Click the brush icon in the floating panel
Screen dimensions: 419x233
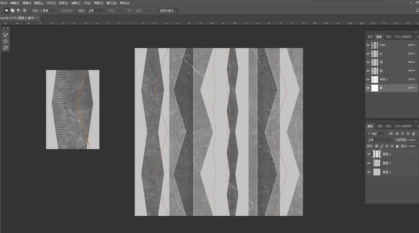coord(6,35)
